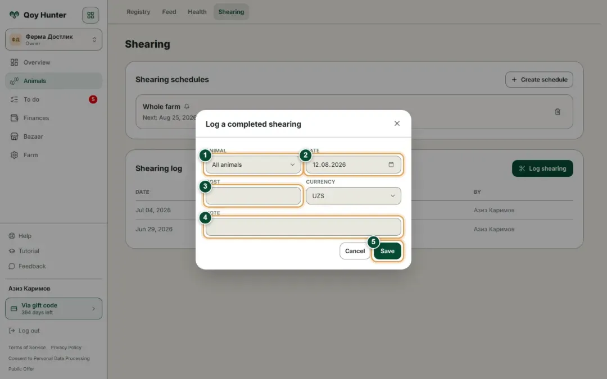Click the Cost input field
Viewport: 607px width, 379px height.
[x=253, y=196]
